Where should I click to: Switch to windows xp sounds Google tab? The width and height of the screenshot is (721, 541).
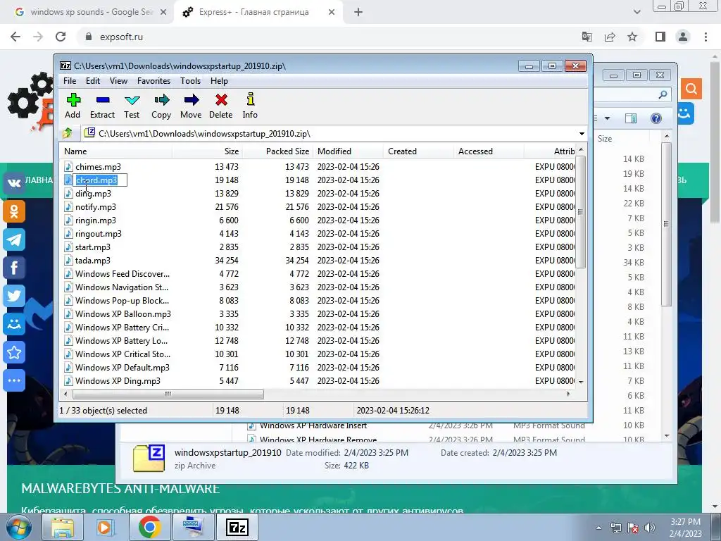coord(90,12)
